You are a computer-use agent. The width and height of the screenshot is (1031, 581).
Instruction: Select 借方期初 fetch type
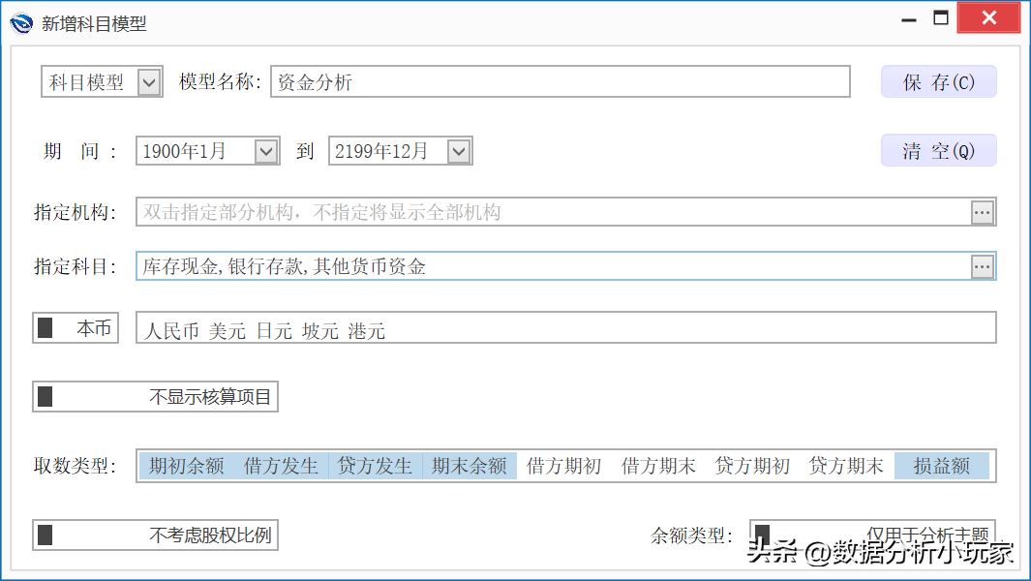(x=563, y=465)
